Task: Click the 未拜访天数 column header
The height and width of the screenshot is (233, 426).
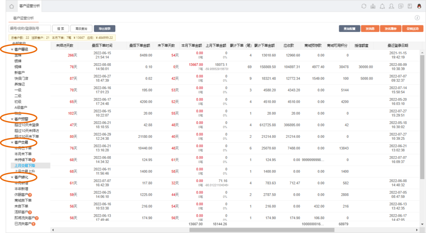Action: tap(65, 46)
